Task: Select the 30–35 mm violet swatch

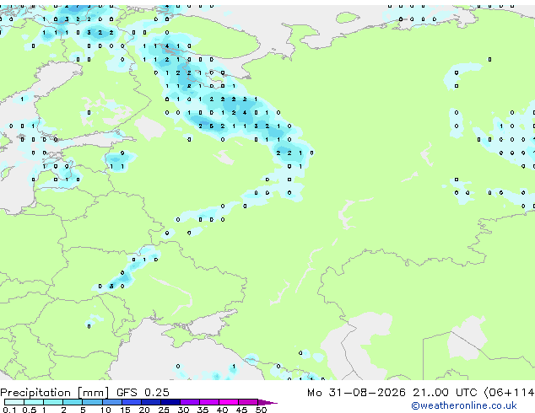Action: click(x=189, y=402)
